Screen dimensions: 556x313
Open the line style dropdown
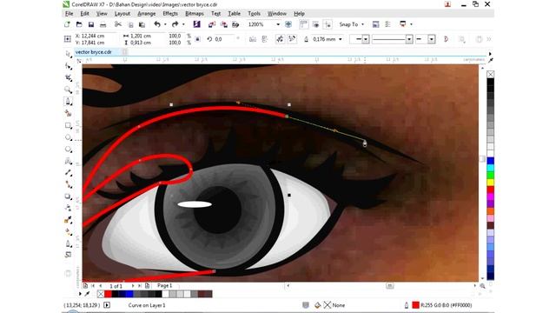[x=409, y=39]
